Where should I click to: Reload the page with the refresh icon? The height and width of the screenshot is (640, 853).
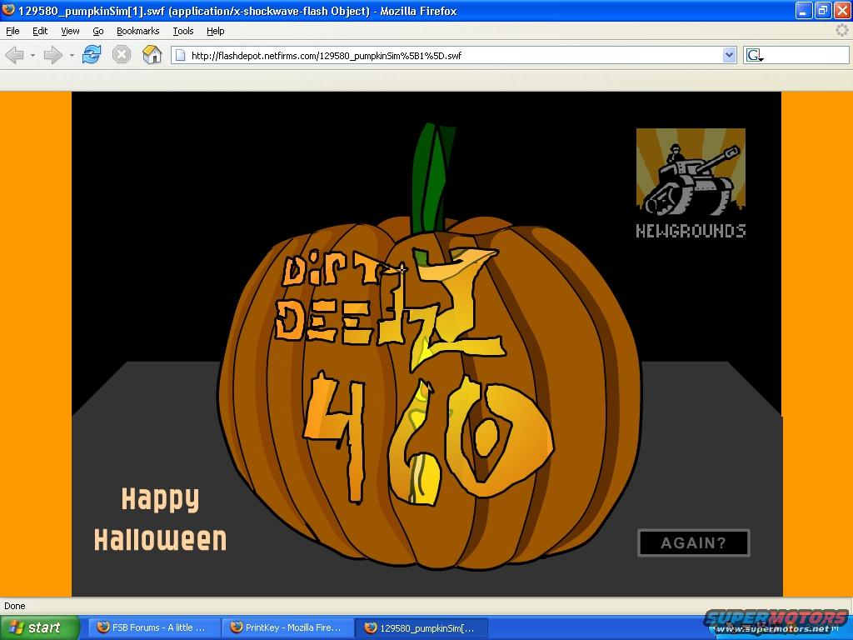coord(92,55)
